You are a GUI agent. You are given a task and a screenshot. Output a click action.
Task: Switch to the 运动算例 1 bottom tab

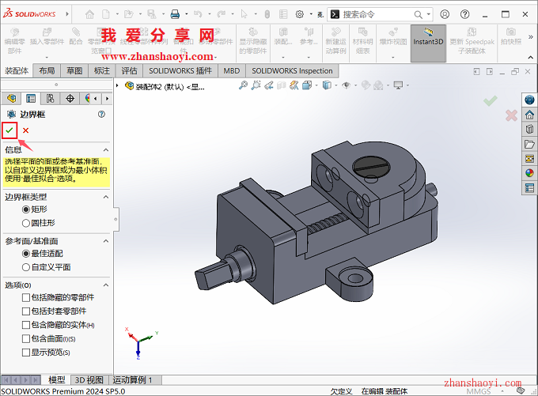tap(132, 380)
